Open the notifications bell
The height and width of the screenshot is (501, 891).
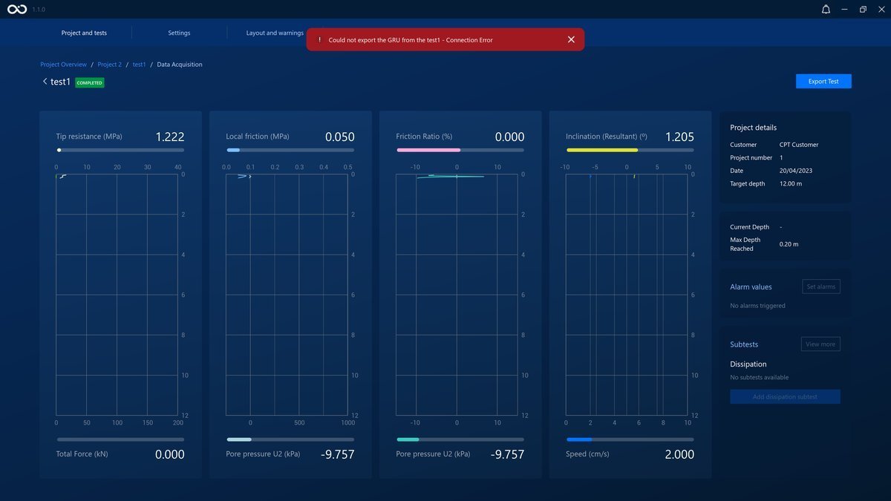coord(826,9)
